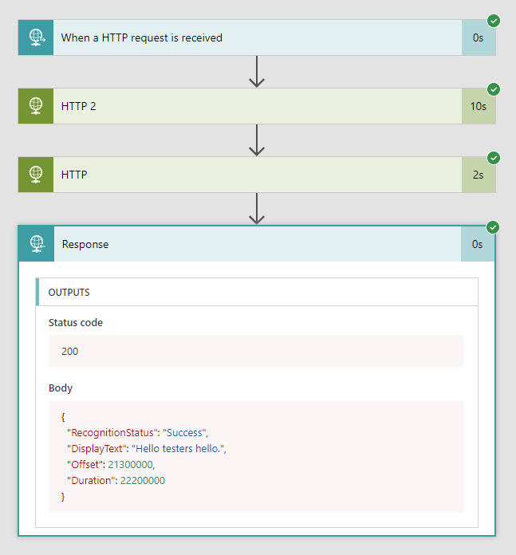Image resolution: width=516 pixels, height=555 pixels.
Task: Click the Body JSON output box
Action: pos(256,456)
